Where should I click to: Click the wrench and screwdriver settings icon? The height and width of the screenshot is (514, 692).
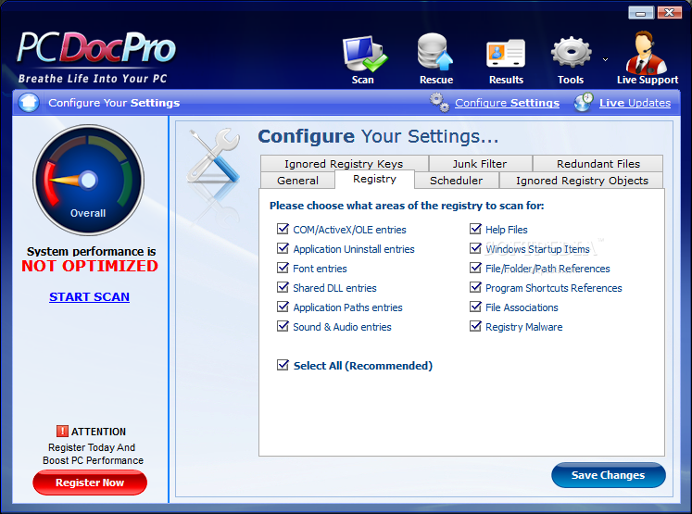pos(213,156)
